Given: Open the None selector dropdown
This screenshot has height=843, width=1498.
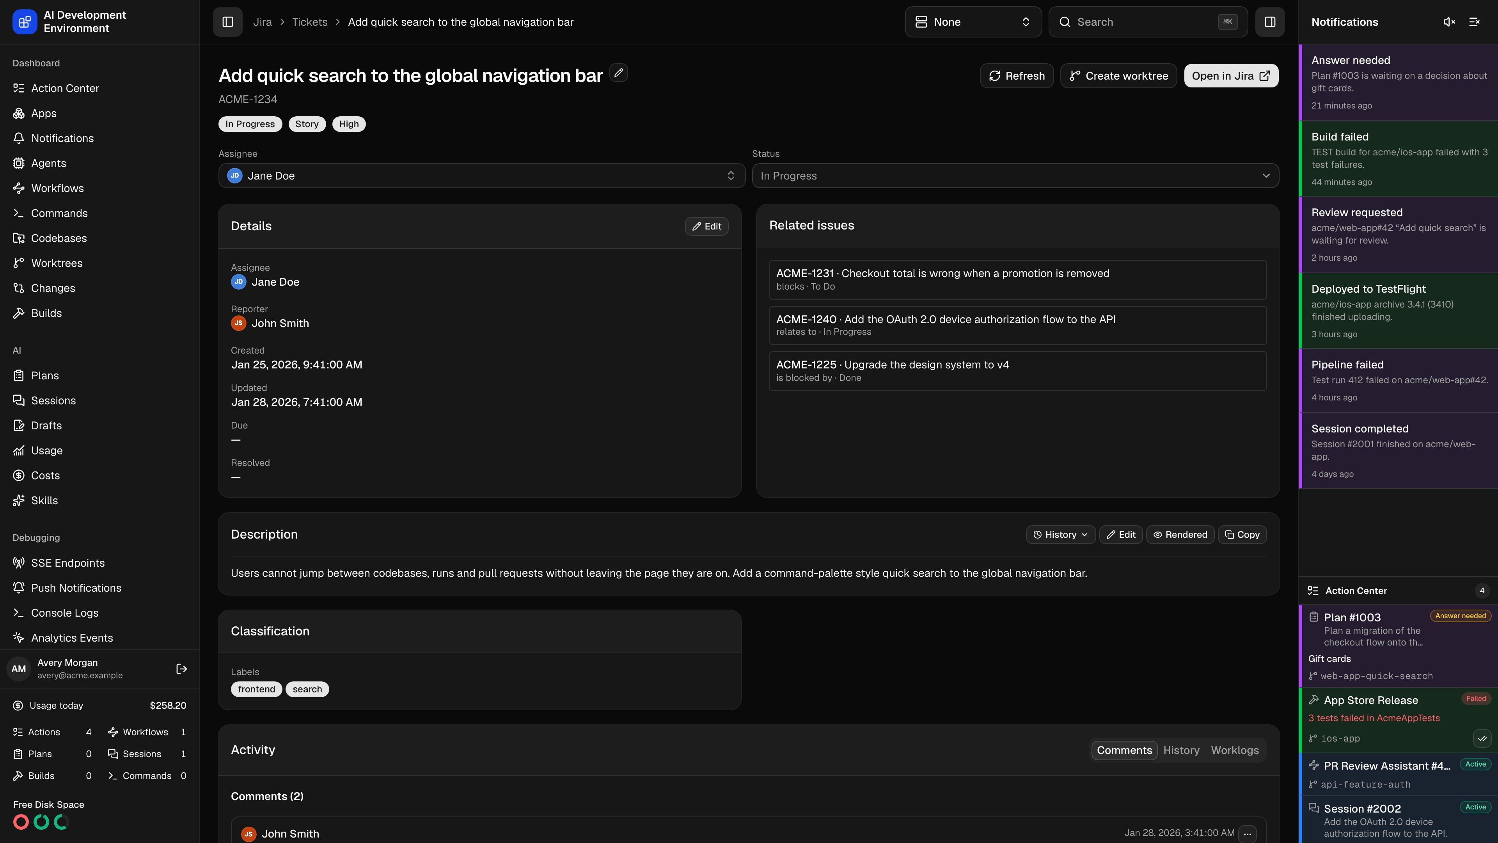Looking at the screenshot, I should 973,22.
